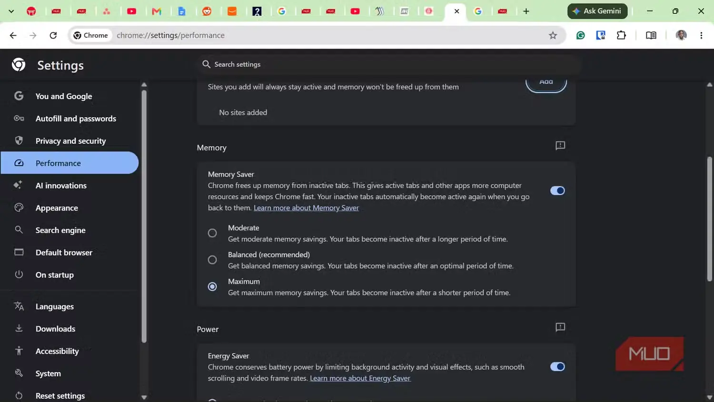Image resolution: width=714 pixels, height=402 pixels.
Task: Open the Extensions puzzle piece menu
Action: (x=621, y=35)
